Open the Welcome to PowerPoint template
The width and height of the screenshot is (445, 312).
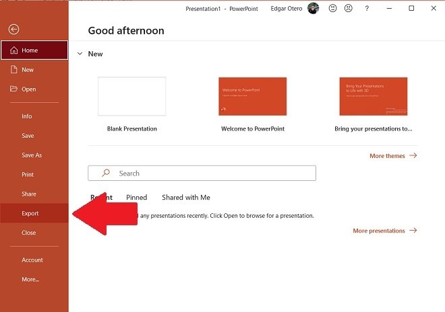253,96
